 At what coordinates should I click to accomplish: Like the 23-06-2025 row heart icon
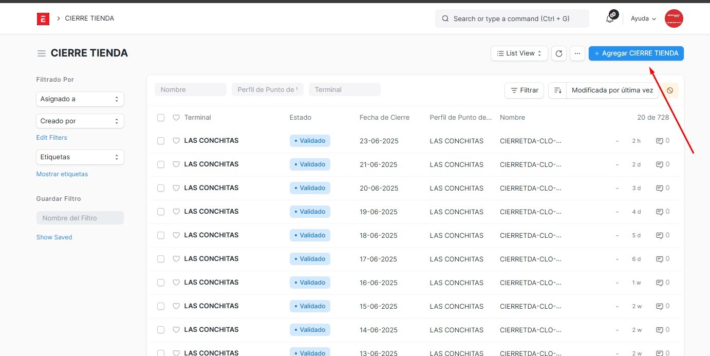pyautogui.click(x=176, y=141)
